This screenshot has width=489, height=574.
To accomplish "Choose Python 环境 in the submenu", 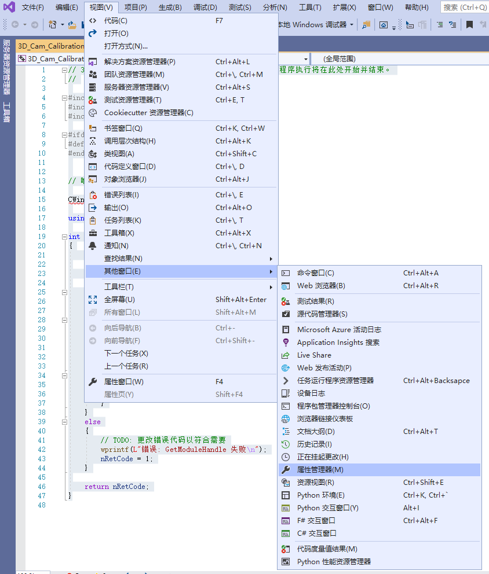I will coord(320,495).
